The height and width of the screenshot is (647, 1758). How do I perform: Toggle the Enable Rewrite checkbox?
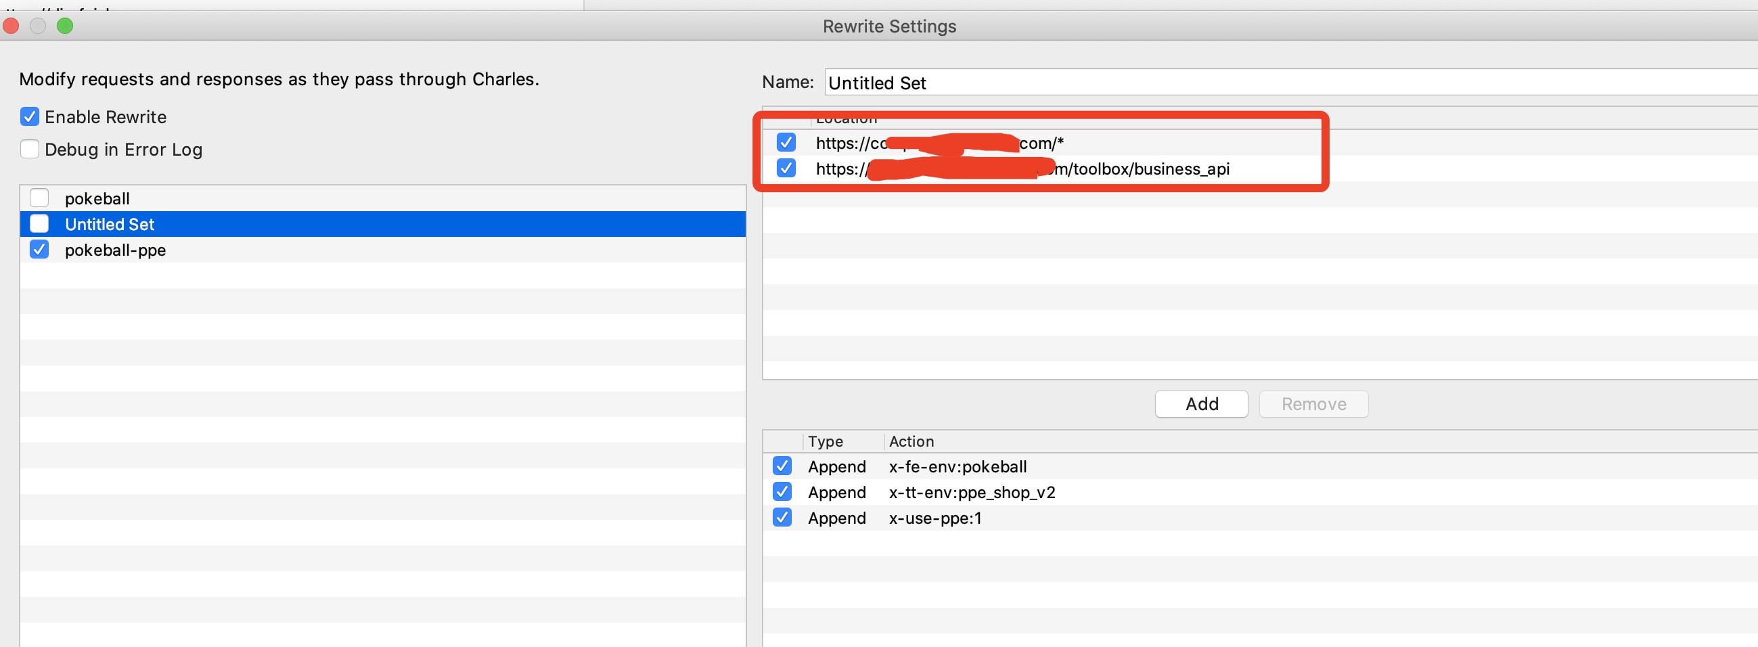pyautogui.click(x=29, y=116)
